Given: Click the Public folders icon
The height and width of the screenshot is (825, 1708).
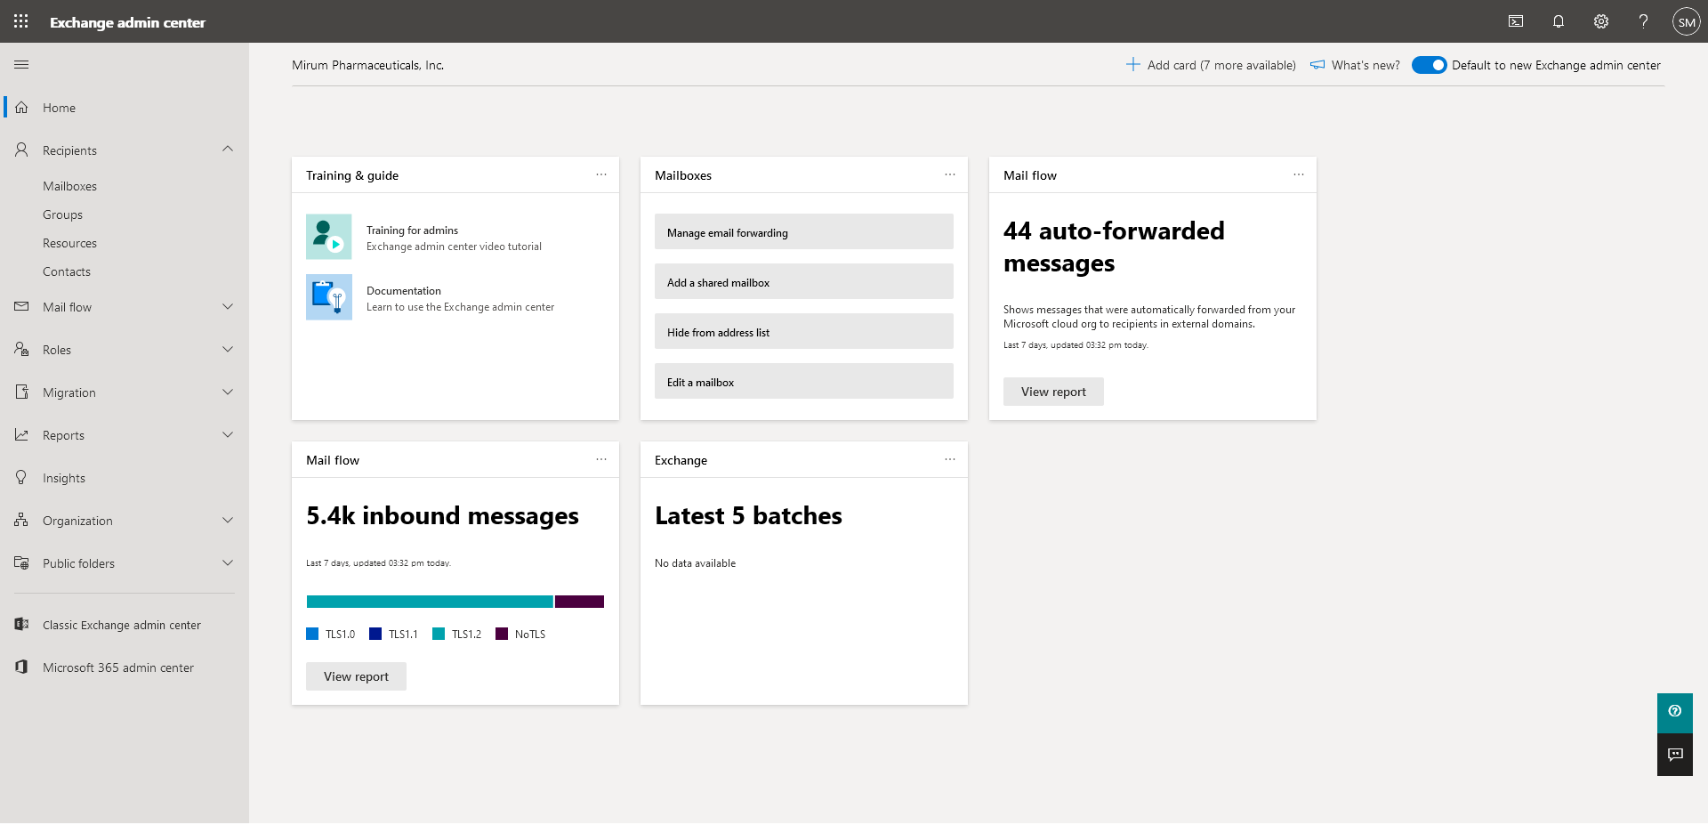Looking at the screenshot, I should click(x=21, y=563).
